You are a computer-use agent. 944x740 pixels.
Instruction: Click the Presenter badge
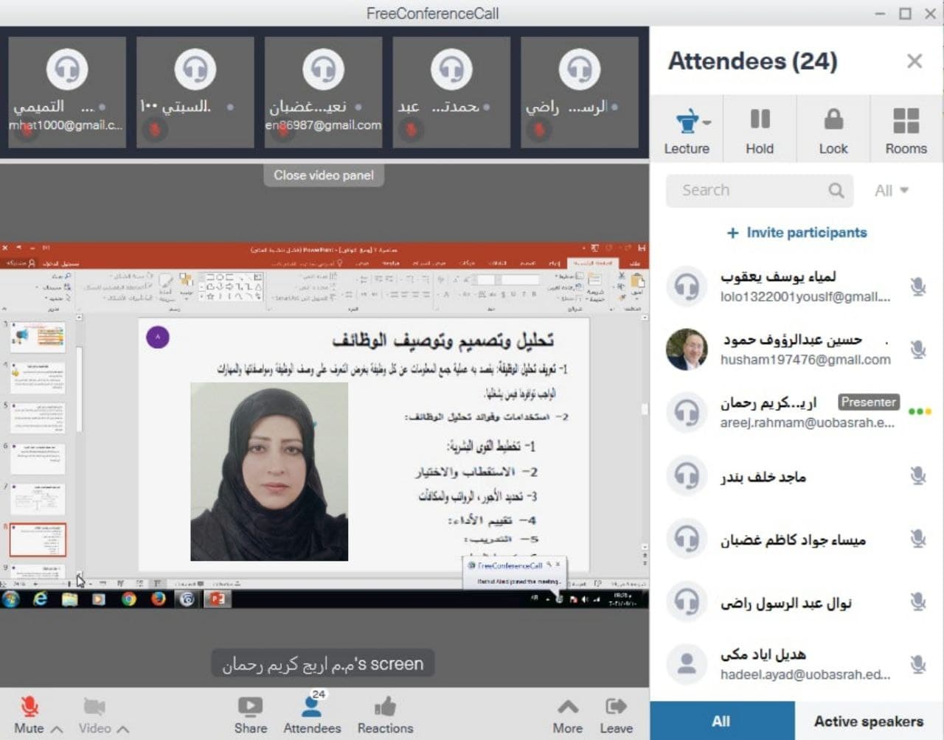(x=869, y=402)
